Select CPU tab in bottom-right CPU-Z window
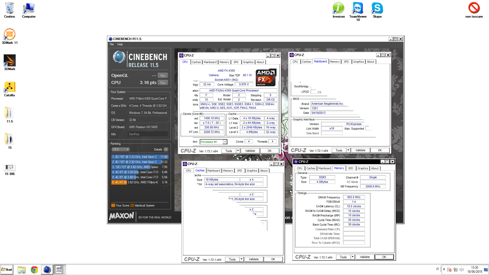The height and width of the screenshot is (275, 489). click(300, 168)
